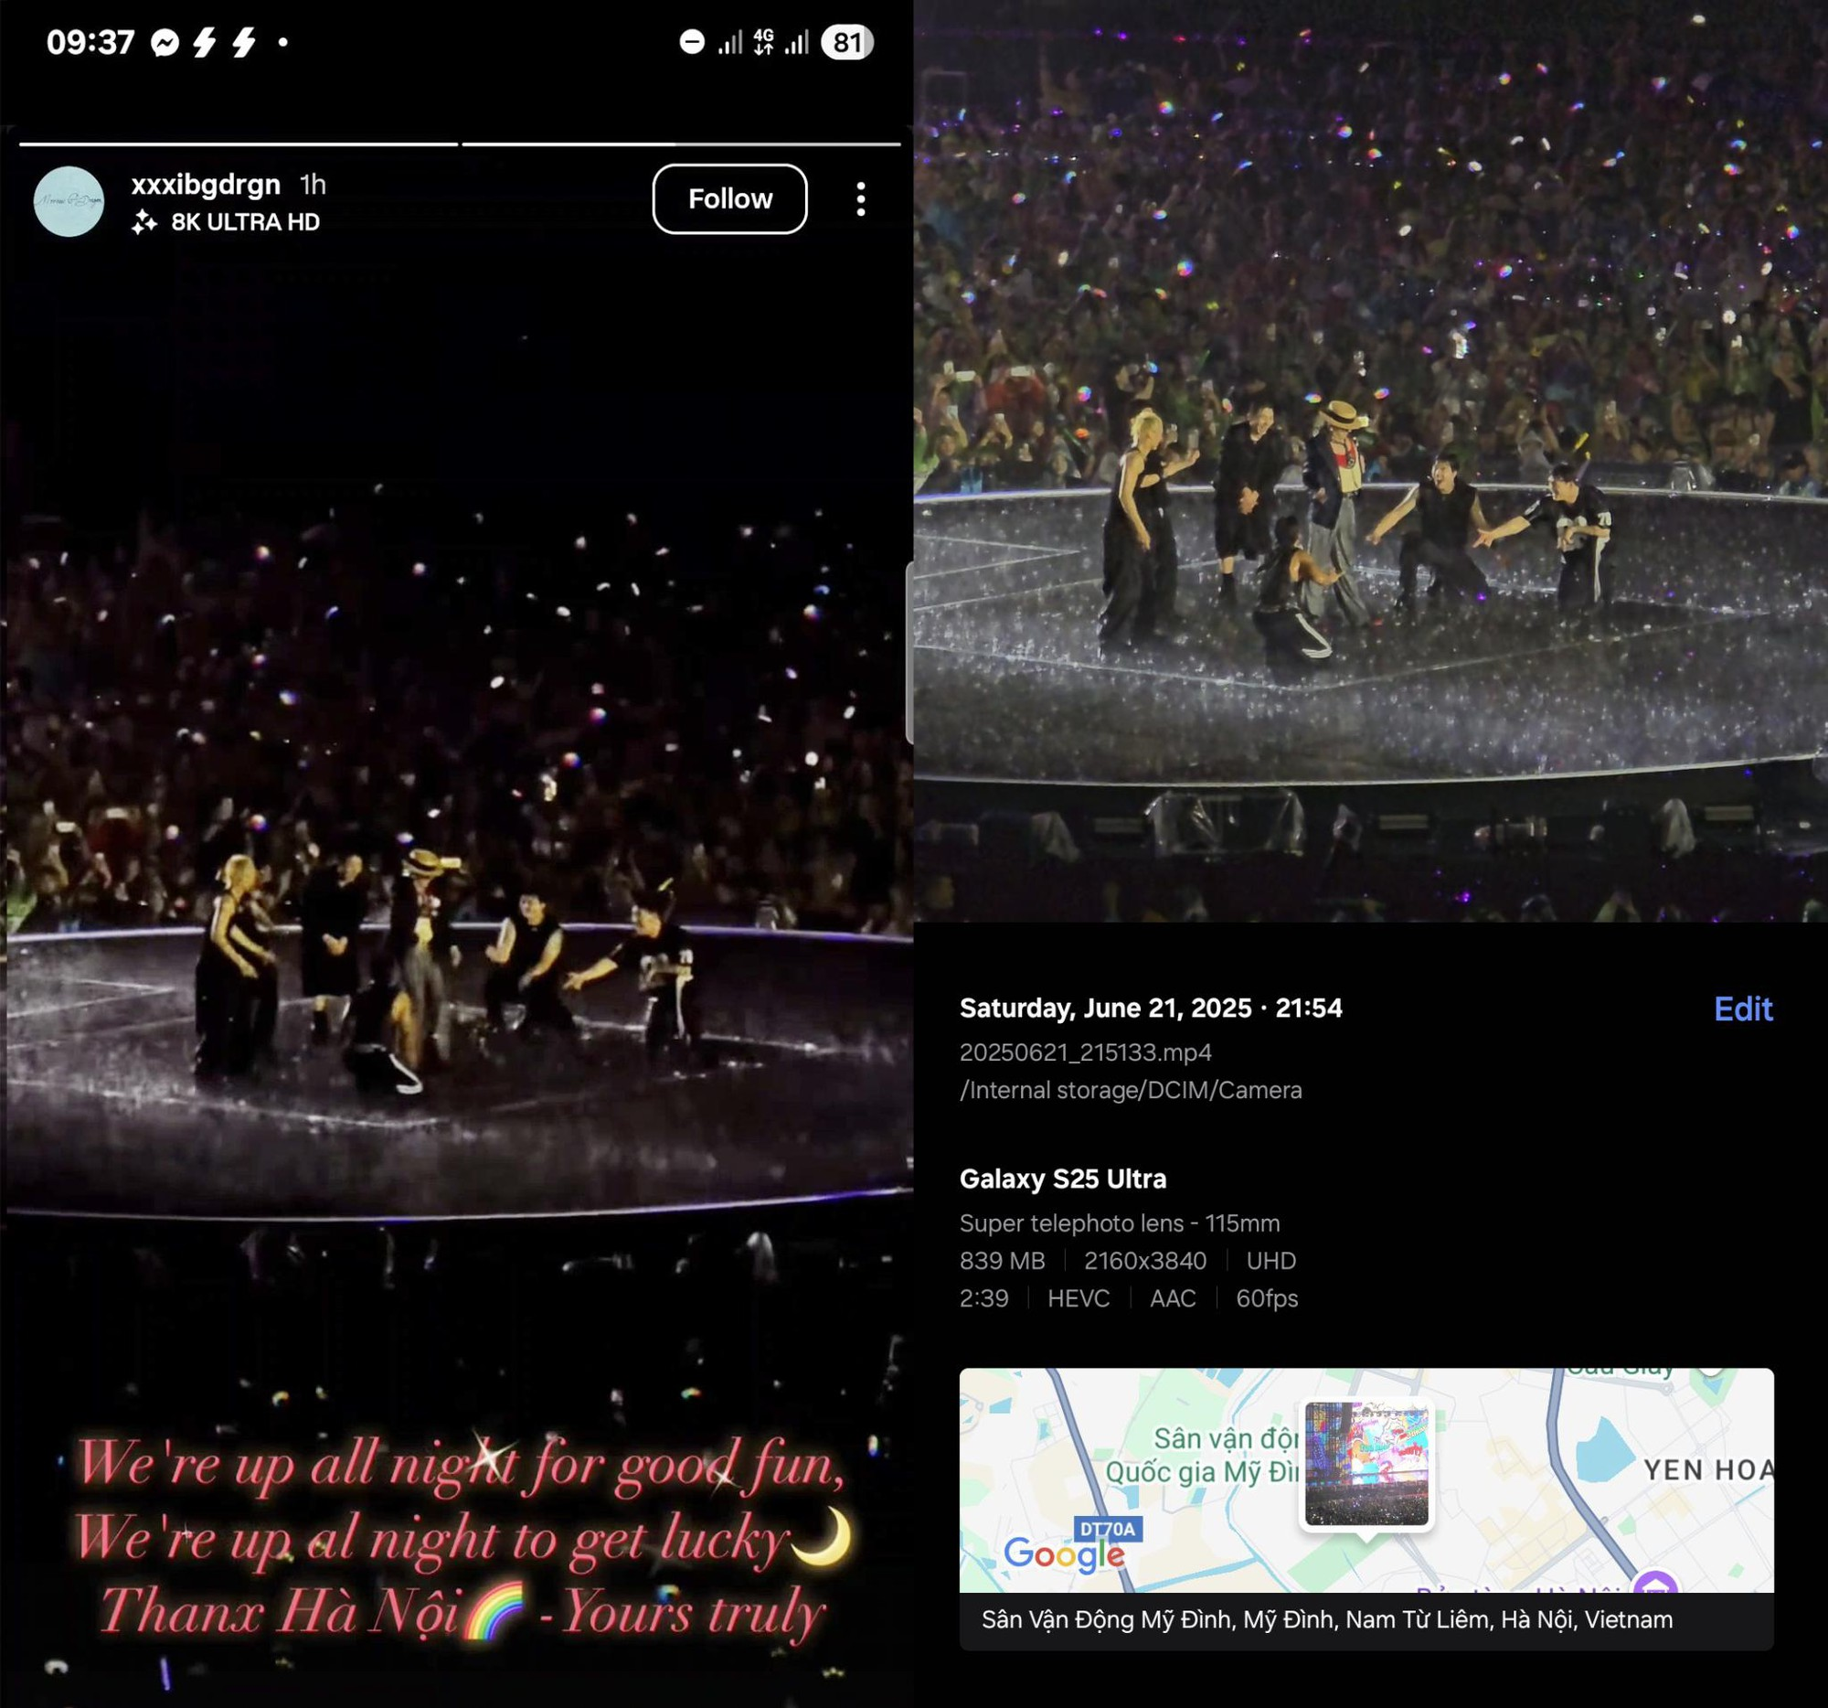The height and width of the screenshot is (1708, 1828).
Task: Tap the Follow button
Action: [730, 198]
